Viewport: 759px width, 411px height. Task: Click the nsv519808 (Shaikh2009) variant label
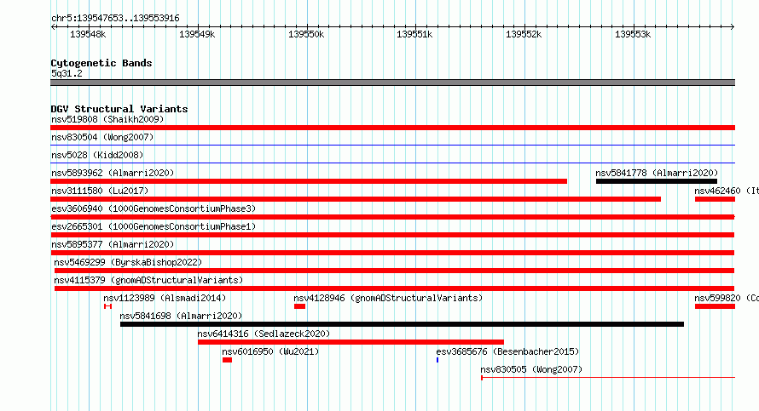click(107, 119)
